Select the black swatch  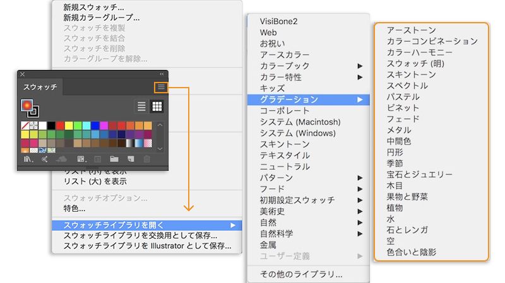[x=51, y=125]
